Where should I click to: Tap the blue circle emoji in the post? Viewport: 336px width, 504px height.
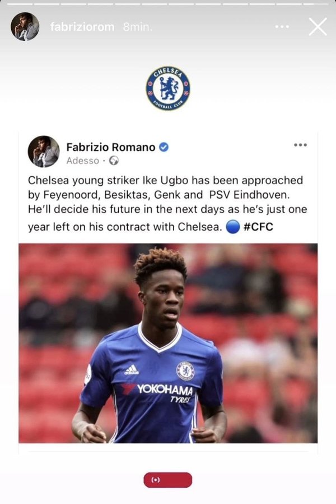click(x=234, y=227)
